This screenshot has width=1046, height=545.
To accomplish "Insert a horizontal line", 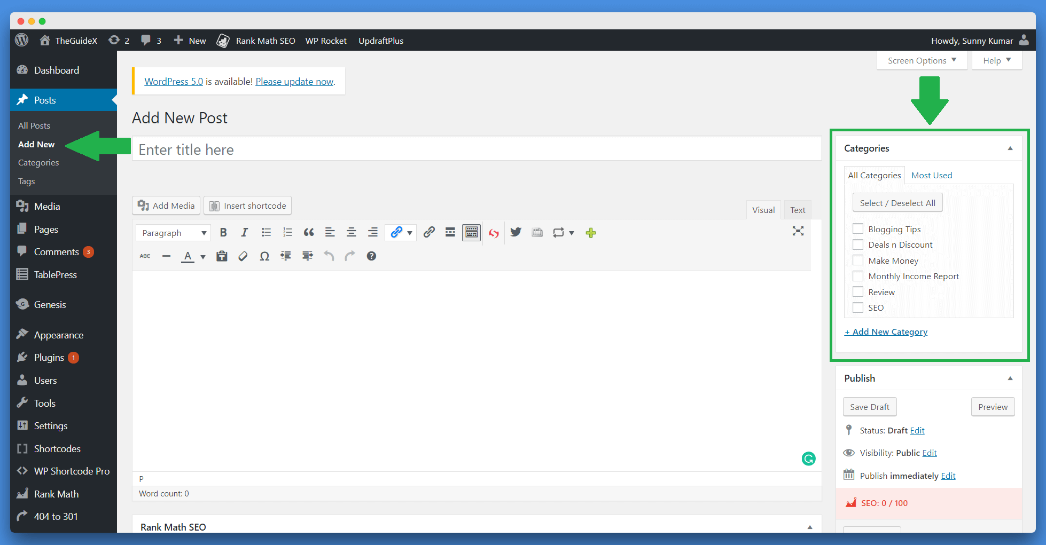I will pyautogui.click(x=167, y=256).
